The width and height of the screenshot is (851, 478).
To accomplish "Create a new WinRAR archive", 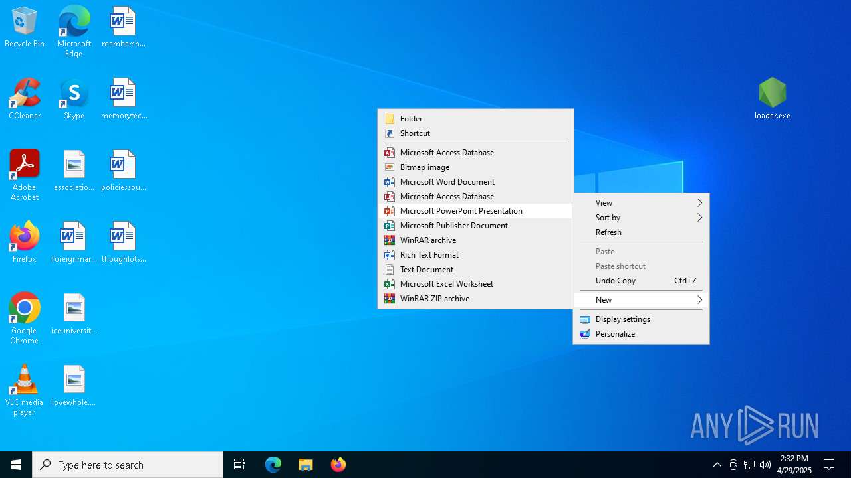I will [475, 240].
